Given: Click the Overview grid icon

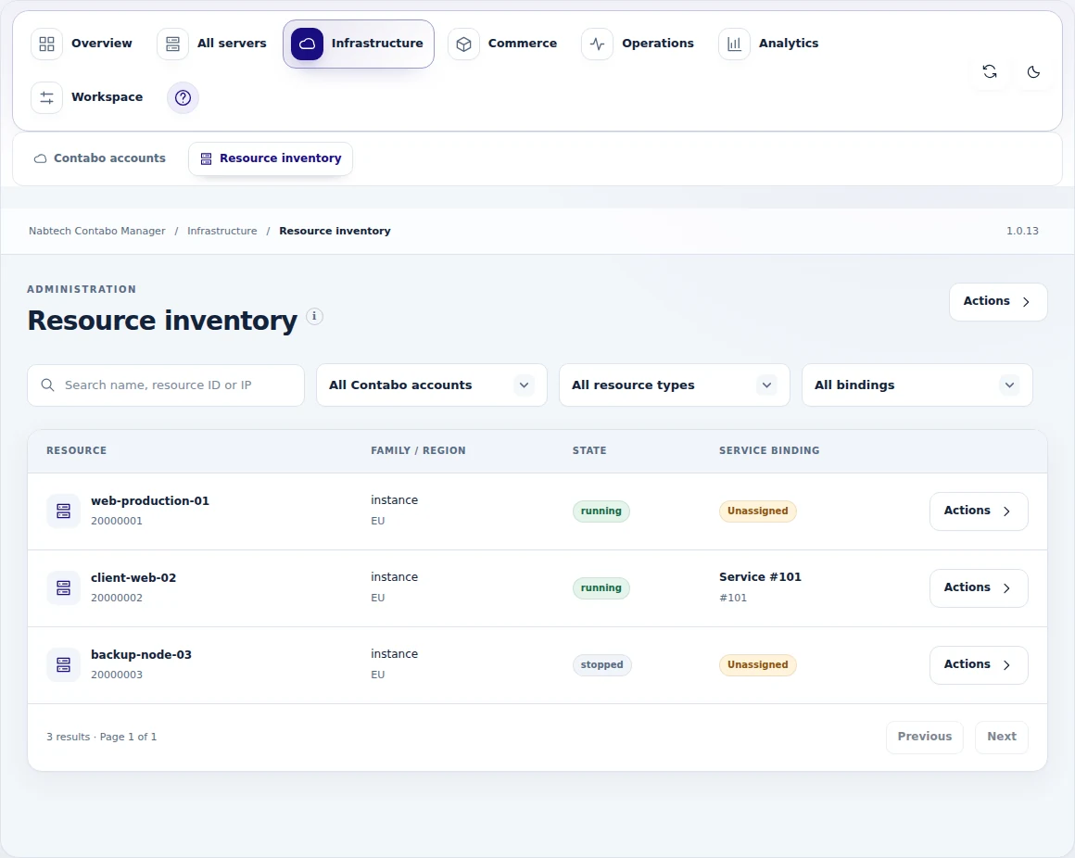Looking at the screenshot, I should coord(46,44).
